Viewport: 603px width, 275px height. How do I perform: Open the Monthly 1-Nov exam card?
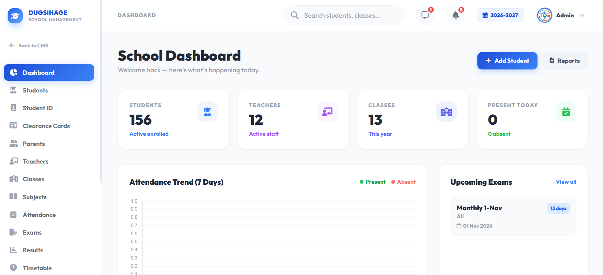pos(513,217)
